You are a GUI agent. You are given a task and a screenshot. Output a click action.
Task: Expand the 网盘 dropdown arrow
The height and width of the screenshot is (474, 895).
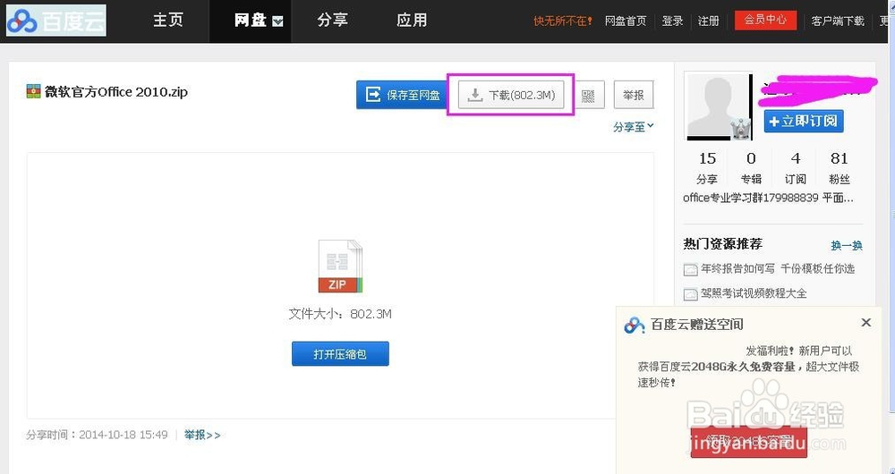click(x=277, y=21)
